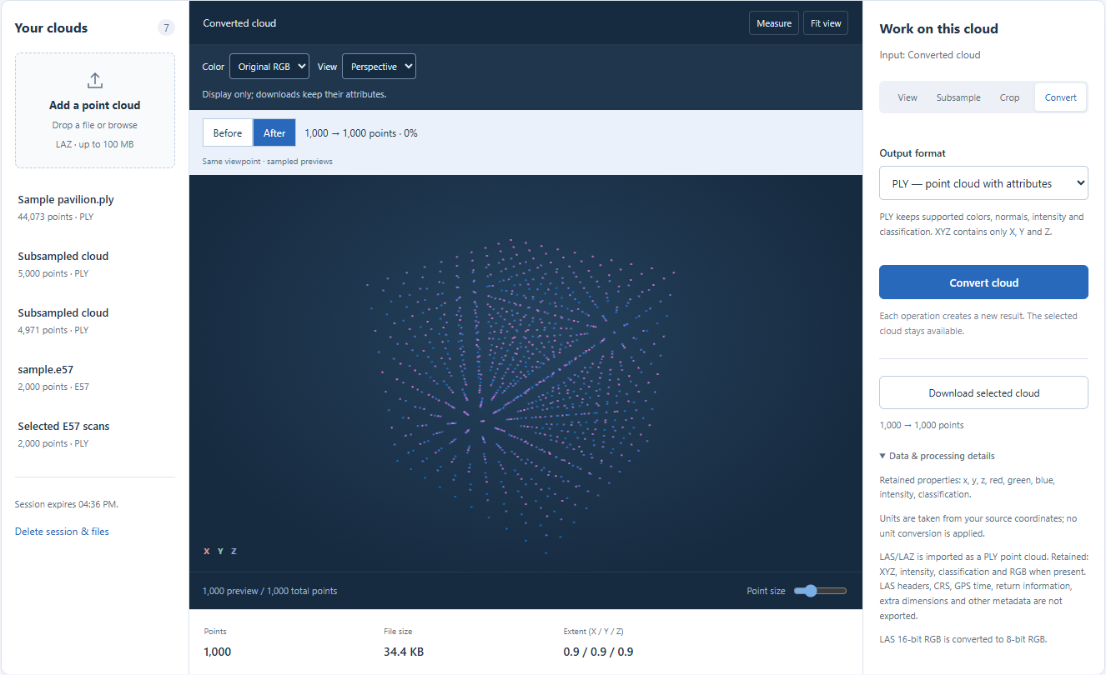Click Fit view button
1106x675 pixels.
coord(826,23)
